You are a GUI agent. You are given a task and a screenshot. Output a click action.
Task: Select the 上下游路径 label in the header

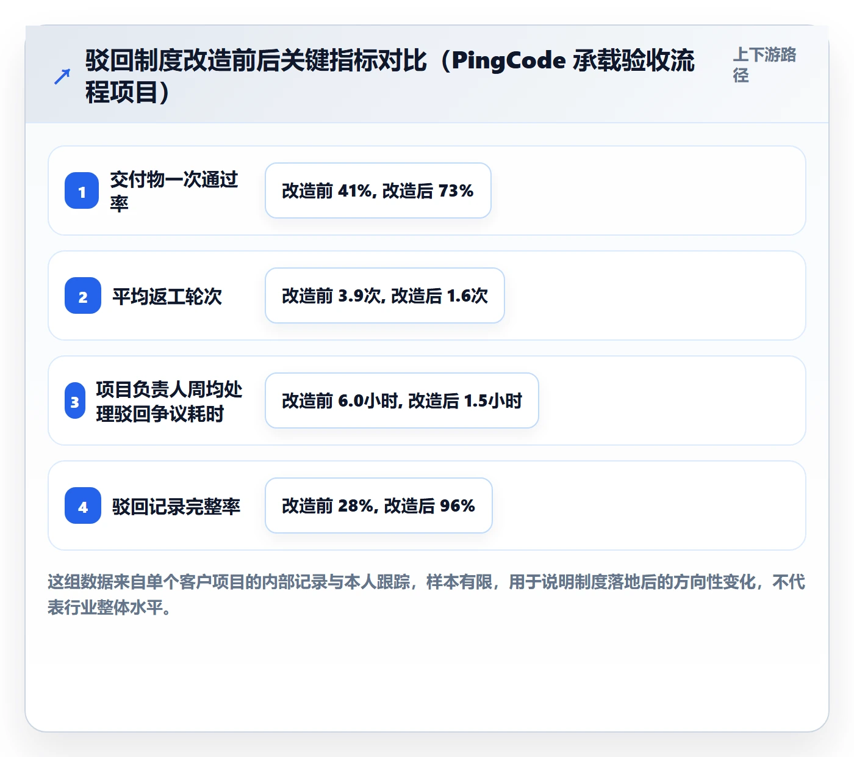[765, 65]
